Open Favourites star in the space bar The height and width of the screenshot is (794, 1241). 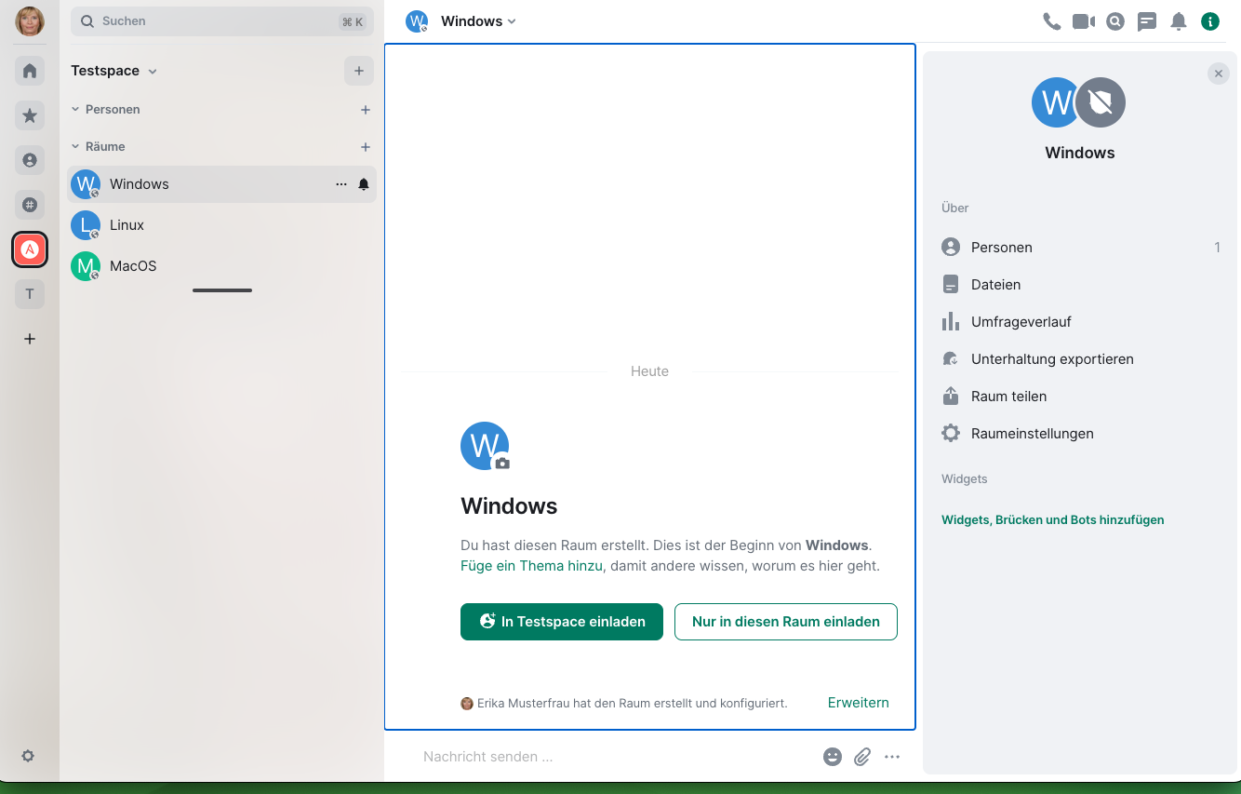[30, 115]
